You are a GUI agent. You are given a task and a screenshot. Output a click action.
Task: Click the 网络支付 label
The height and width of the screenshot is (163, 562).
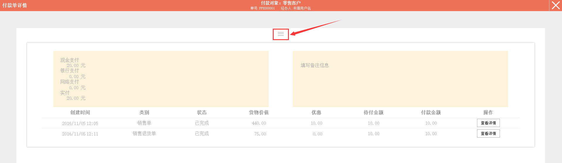tap(69, 82)
